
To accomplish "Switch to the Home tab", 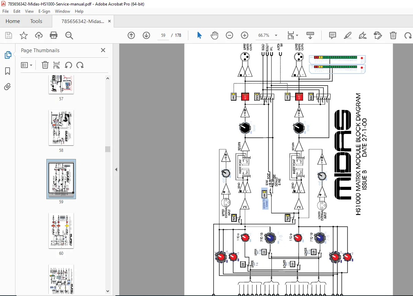I will [13, 21].
